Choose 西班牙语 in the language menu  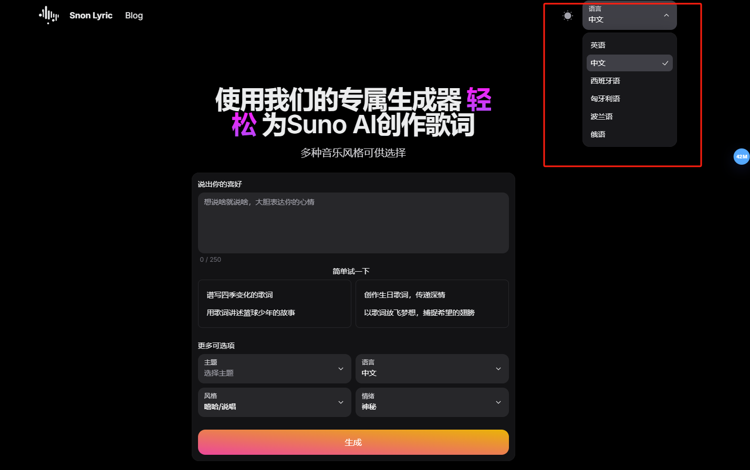point(630,81)
